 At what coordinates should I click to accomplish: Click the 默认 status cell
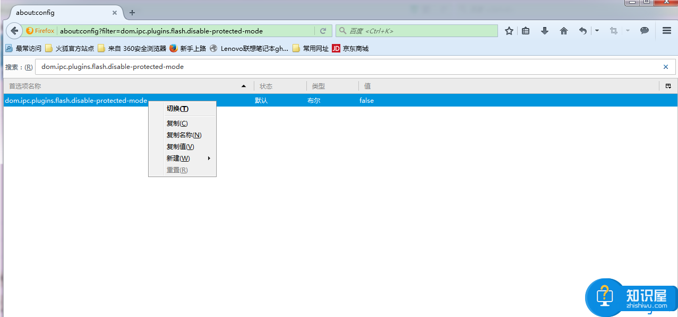point(261,100)
